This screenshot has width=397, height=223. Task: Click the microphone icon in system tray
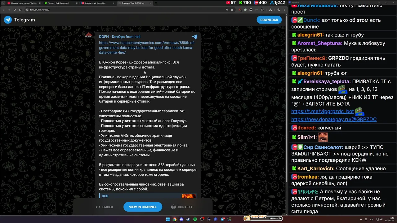(366, 219)
